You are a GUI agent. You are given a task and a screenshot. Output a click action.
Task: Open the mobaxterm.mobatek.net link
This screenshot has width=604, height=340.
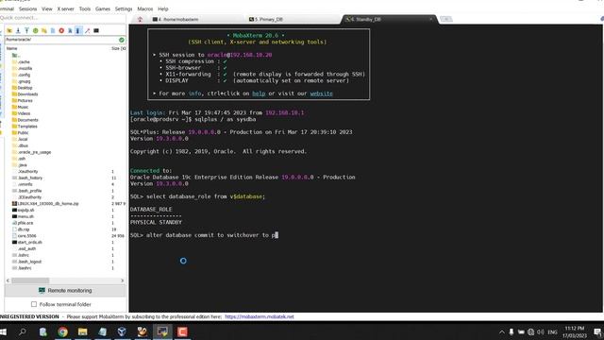coord(260,316)
